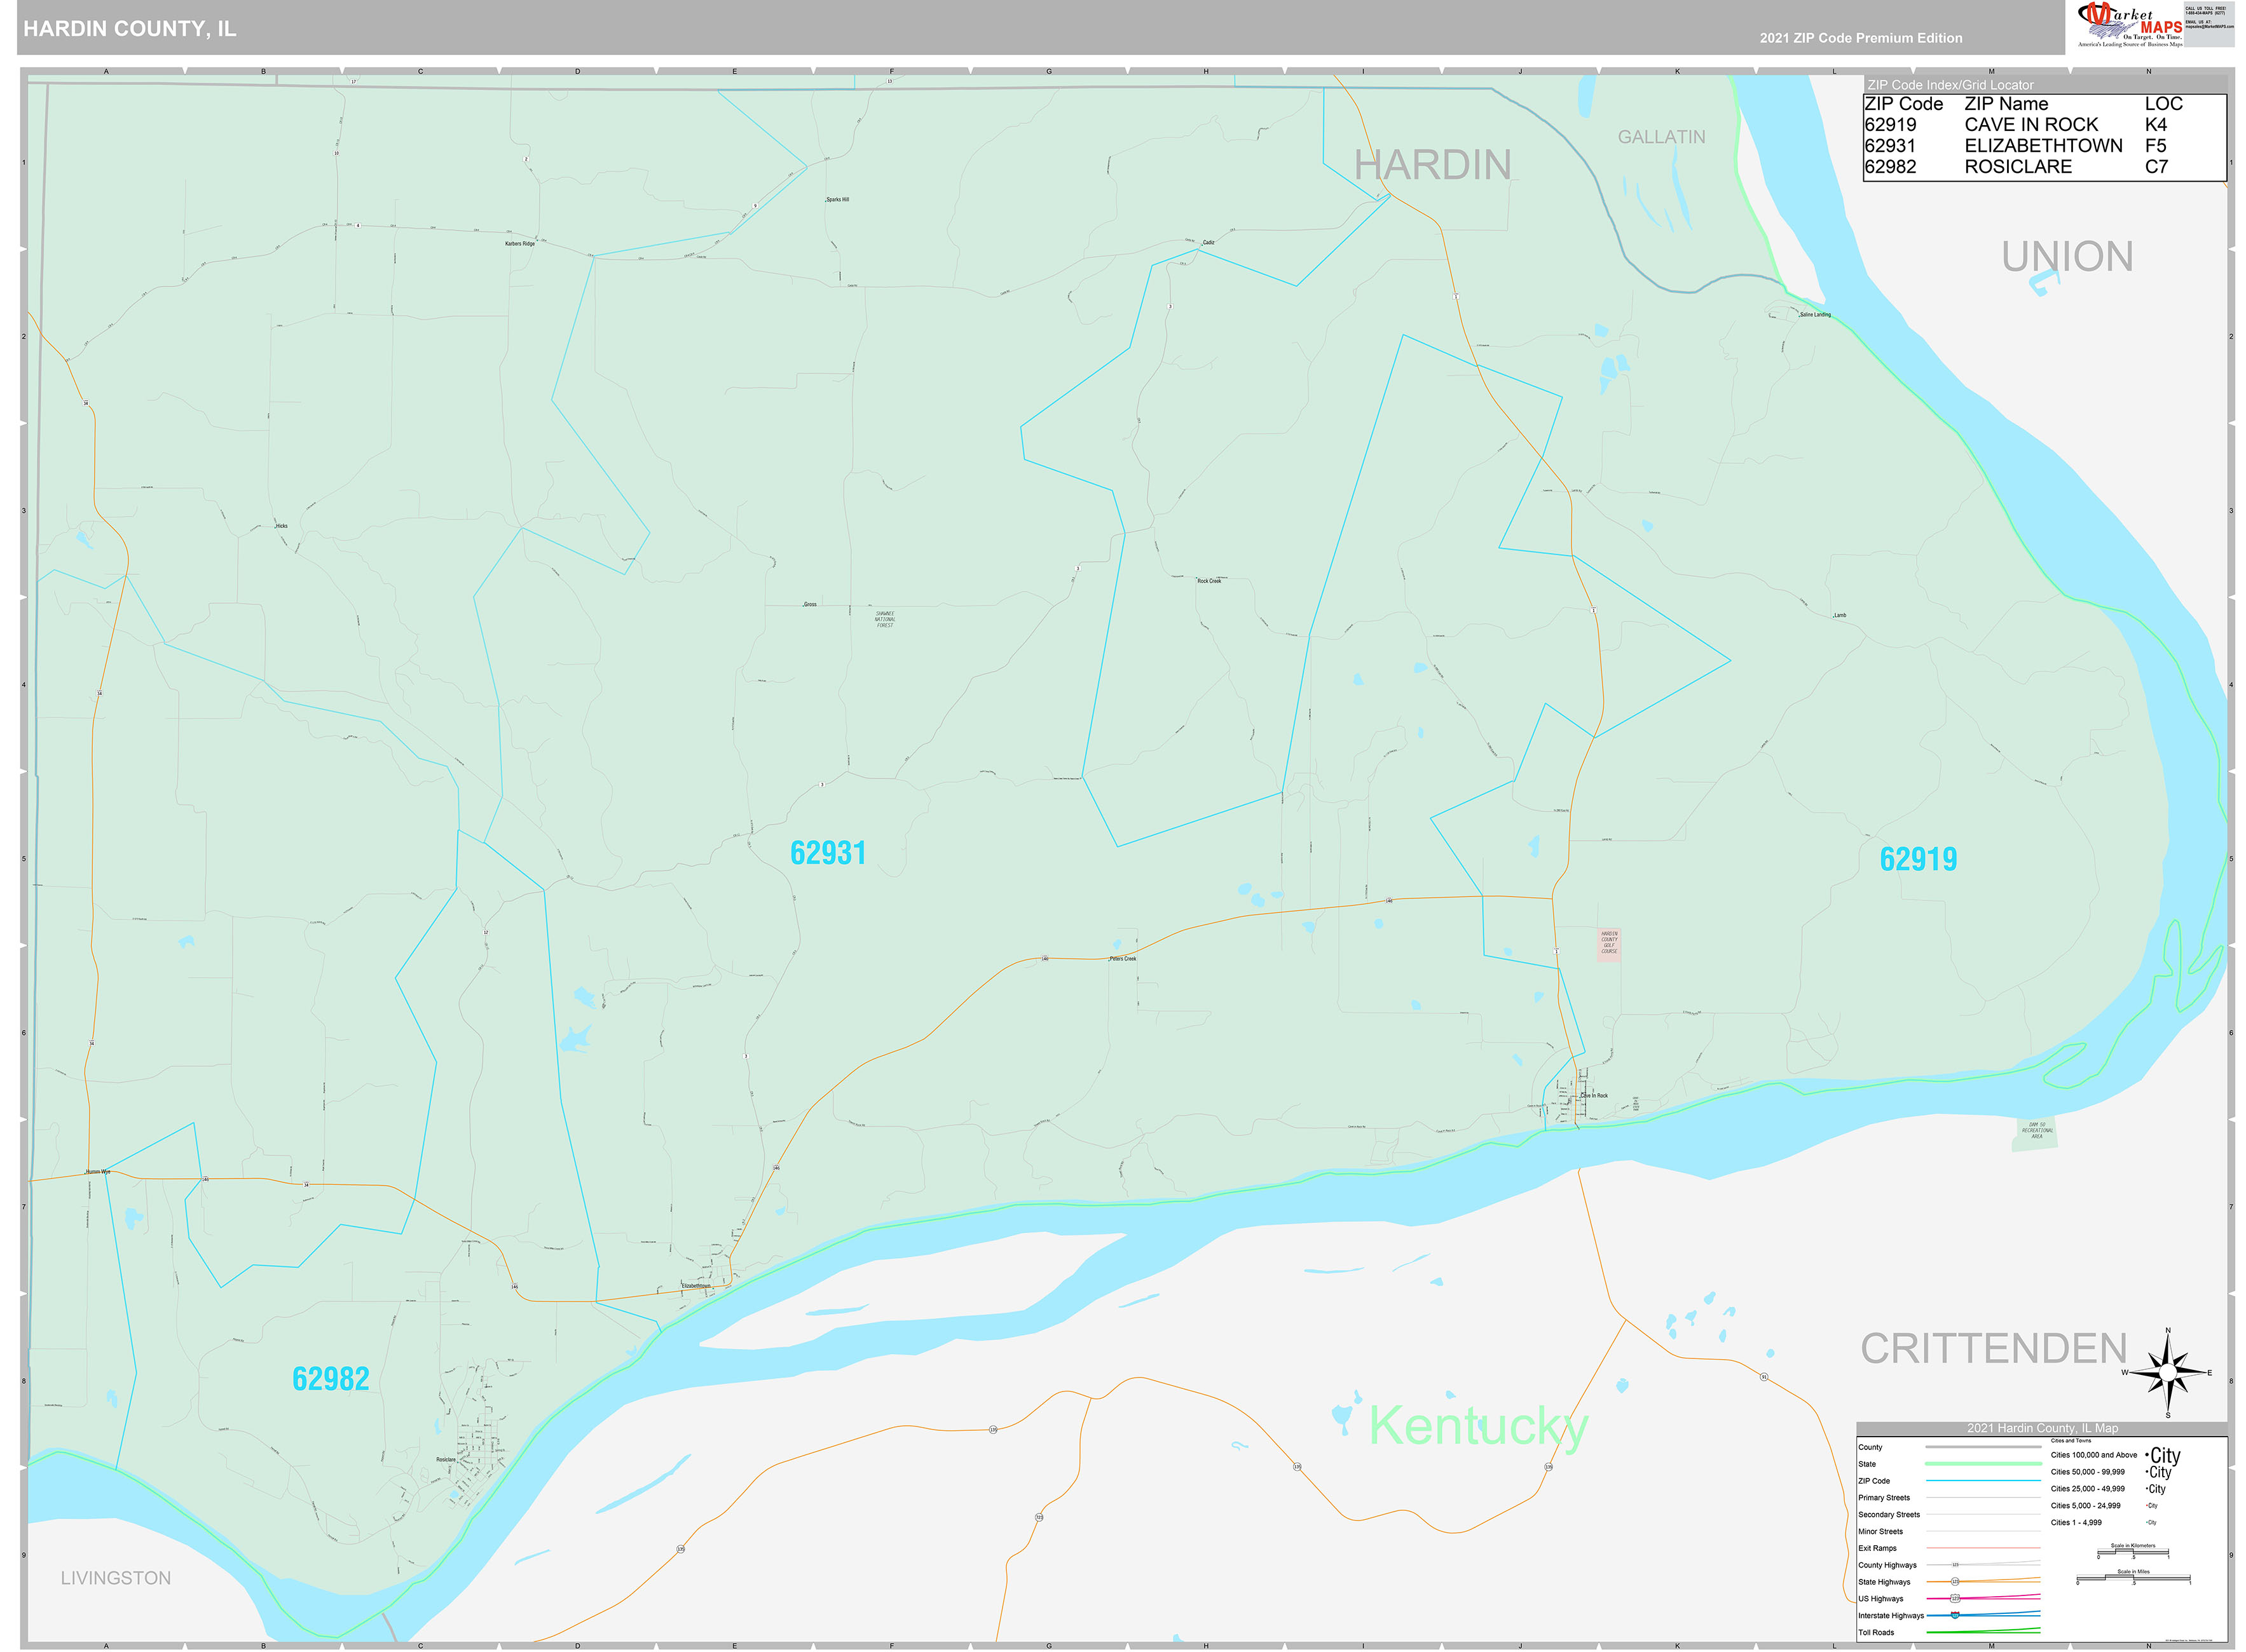The height and width of the screenshot is (1652, 2246).
Task: Click the mapsales@MarketMAPS.com email text
Action: click(2211, 26)
